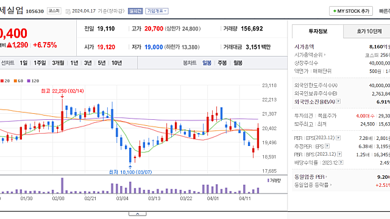Select the 3년 line chart period

click(x=88, y=63)
